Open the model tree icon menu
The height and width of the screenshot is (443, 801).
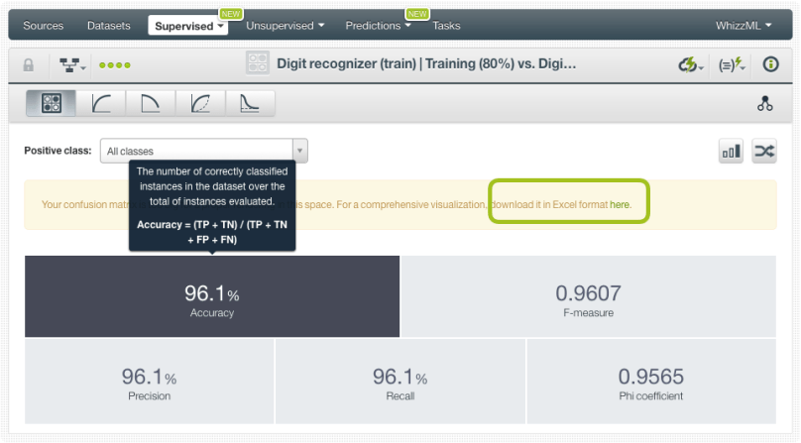coord(70,65)
